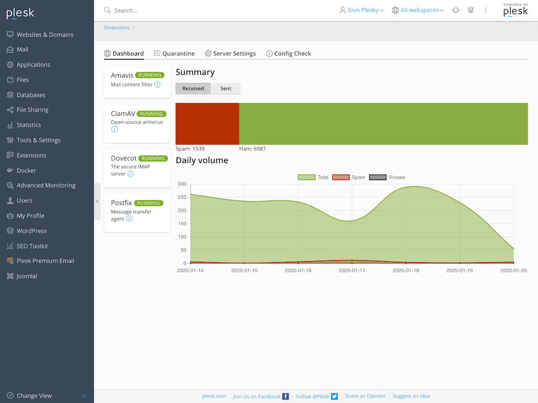Open the All webspaces dropdown
Image resolution: width=538 pixels, height=403 pixels.
[x=418, y=10]
